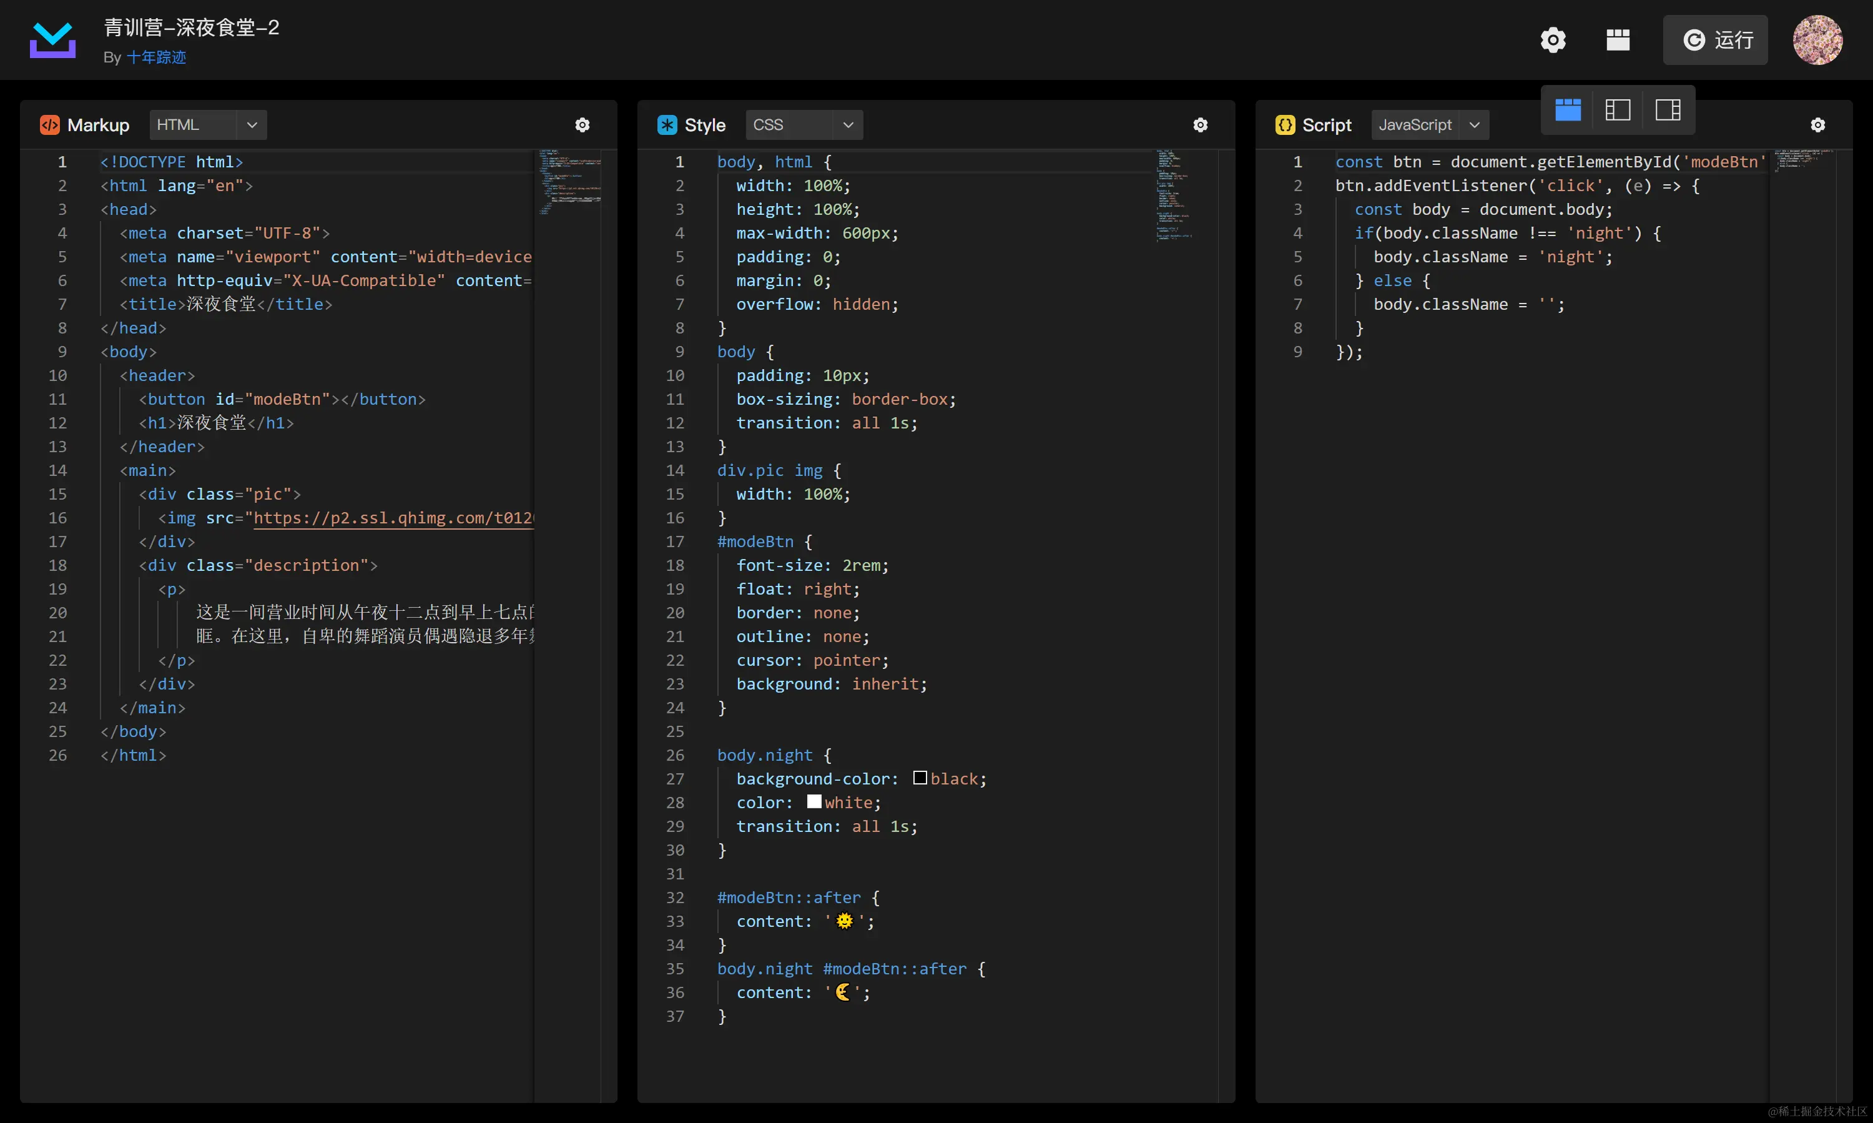The image size is (1873, 1123).
Task: Click the code playground logo
Action: coord(52,39)
